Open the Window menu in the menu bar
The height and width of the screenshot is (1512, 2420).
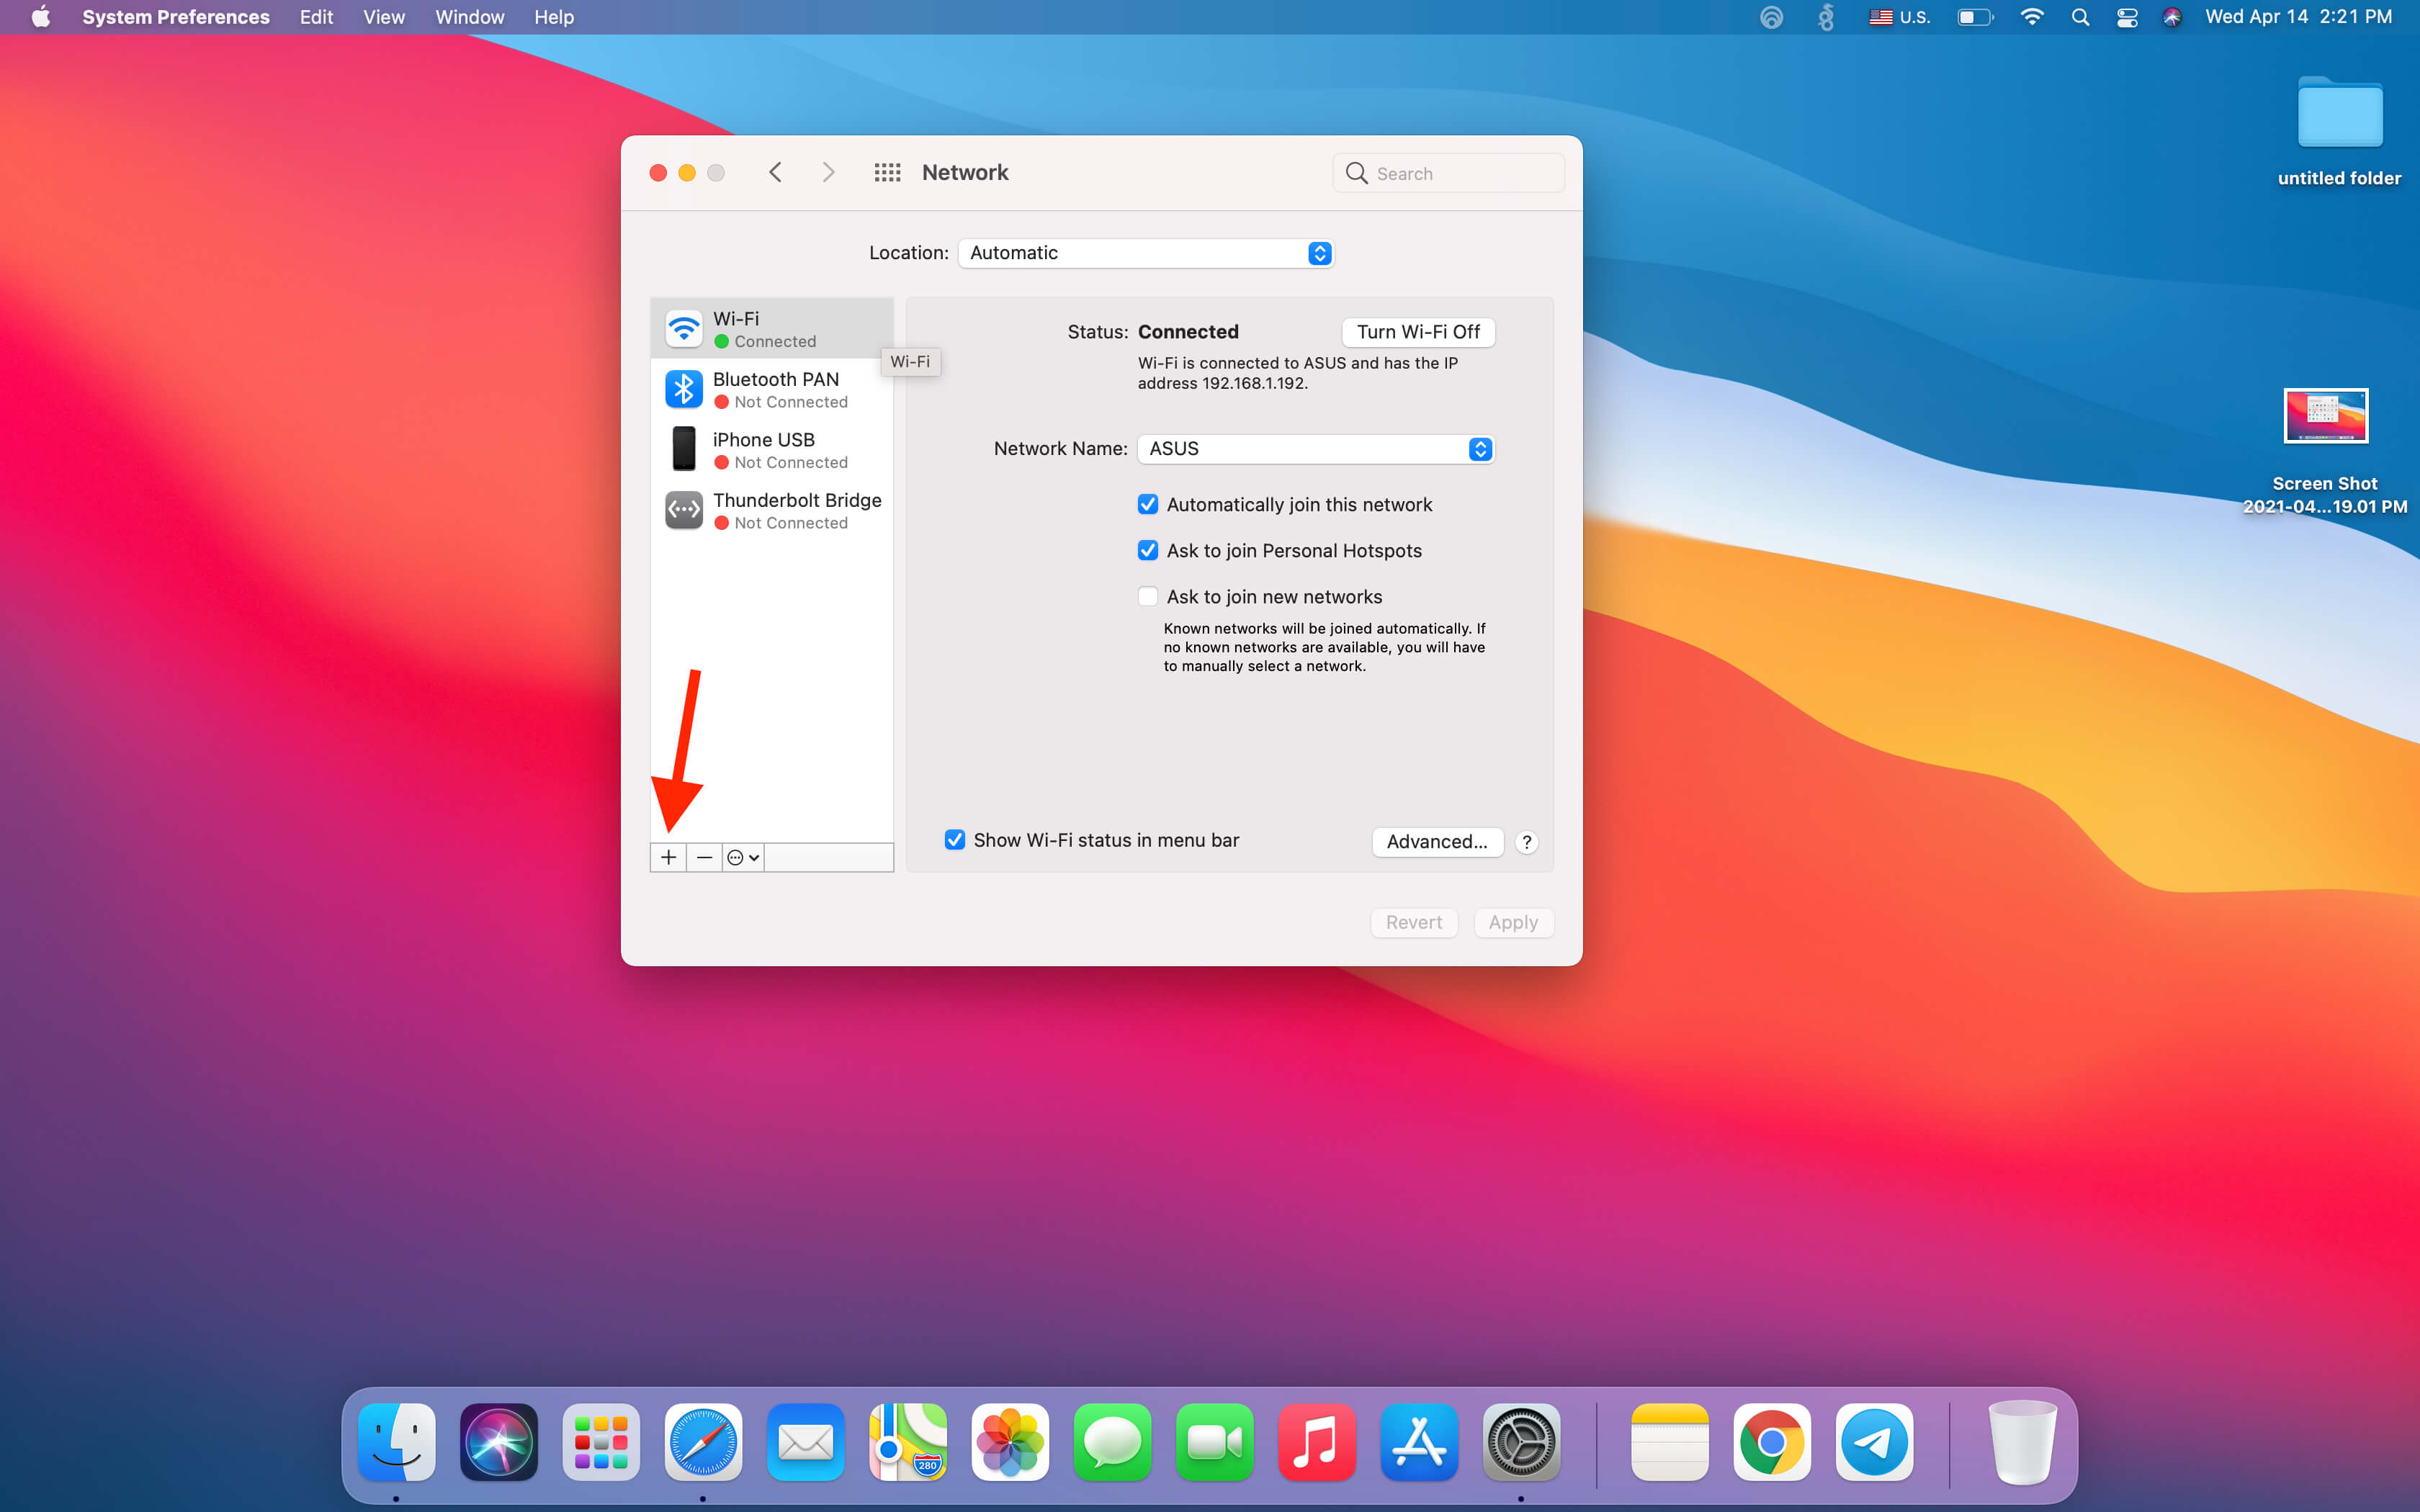click(469, 17)
